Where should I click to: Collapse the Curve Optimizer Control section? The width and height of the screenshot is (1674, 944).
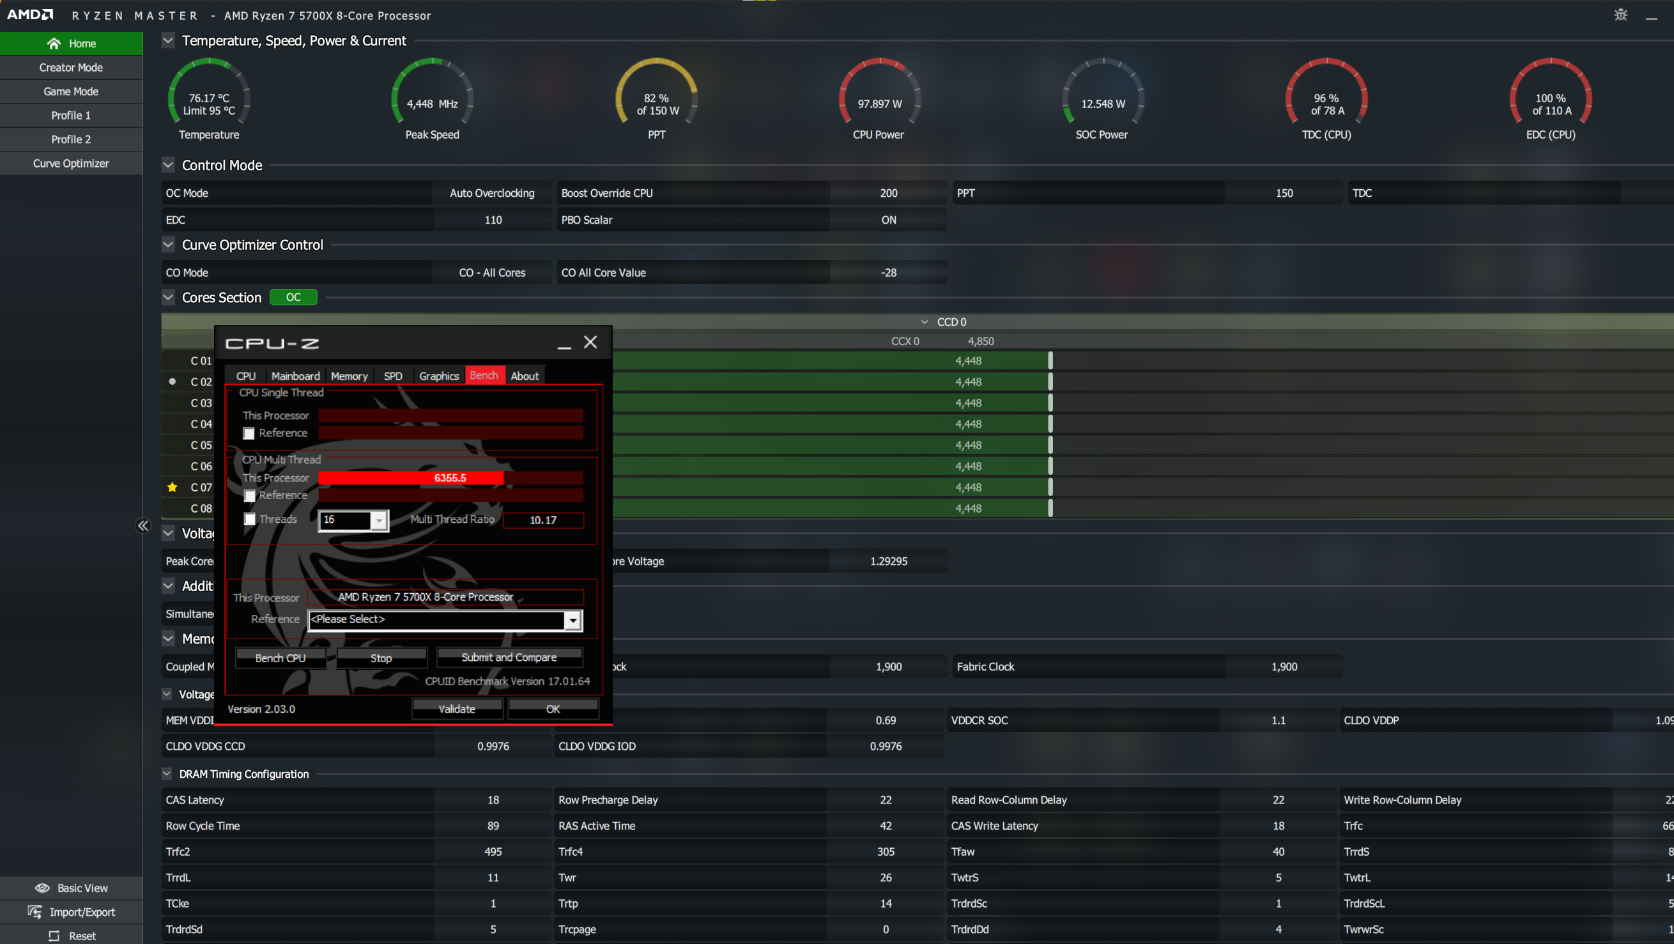[x=168, y=244]
